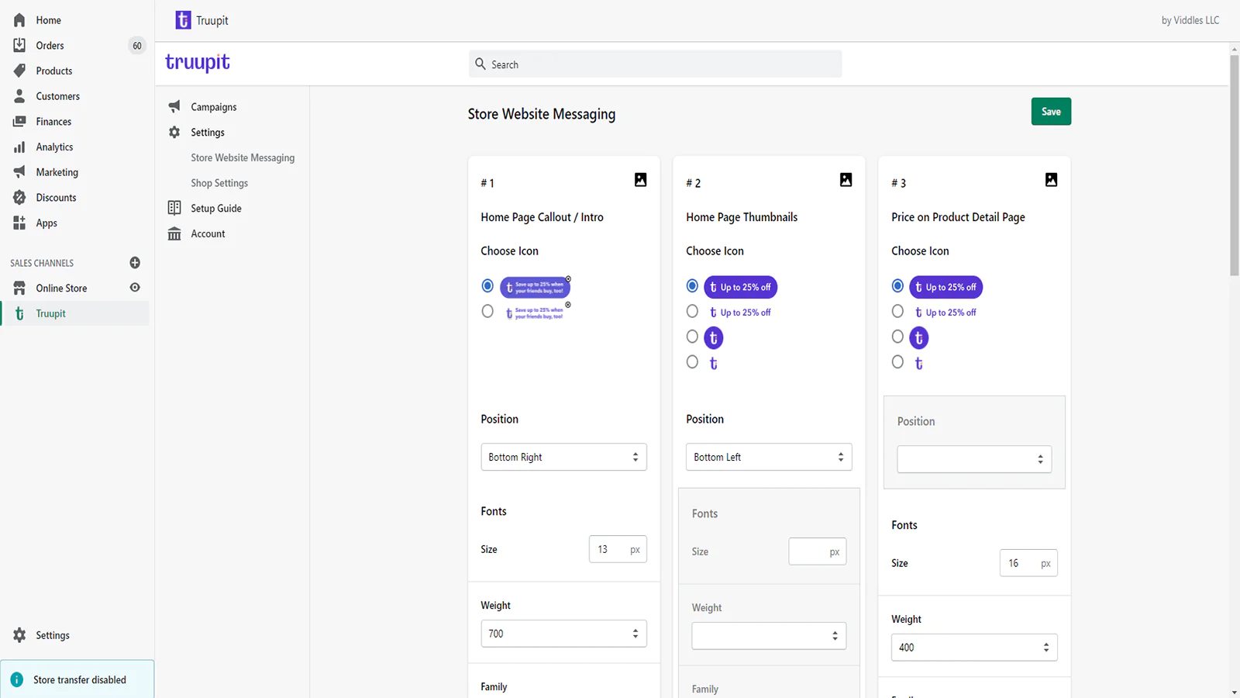Select plain t letter radio in #3
The width and height of the screenshot is (1240, 698).
point(898,361)
